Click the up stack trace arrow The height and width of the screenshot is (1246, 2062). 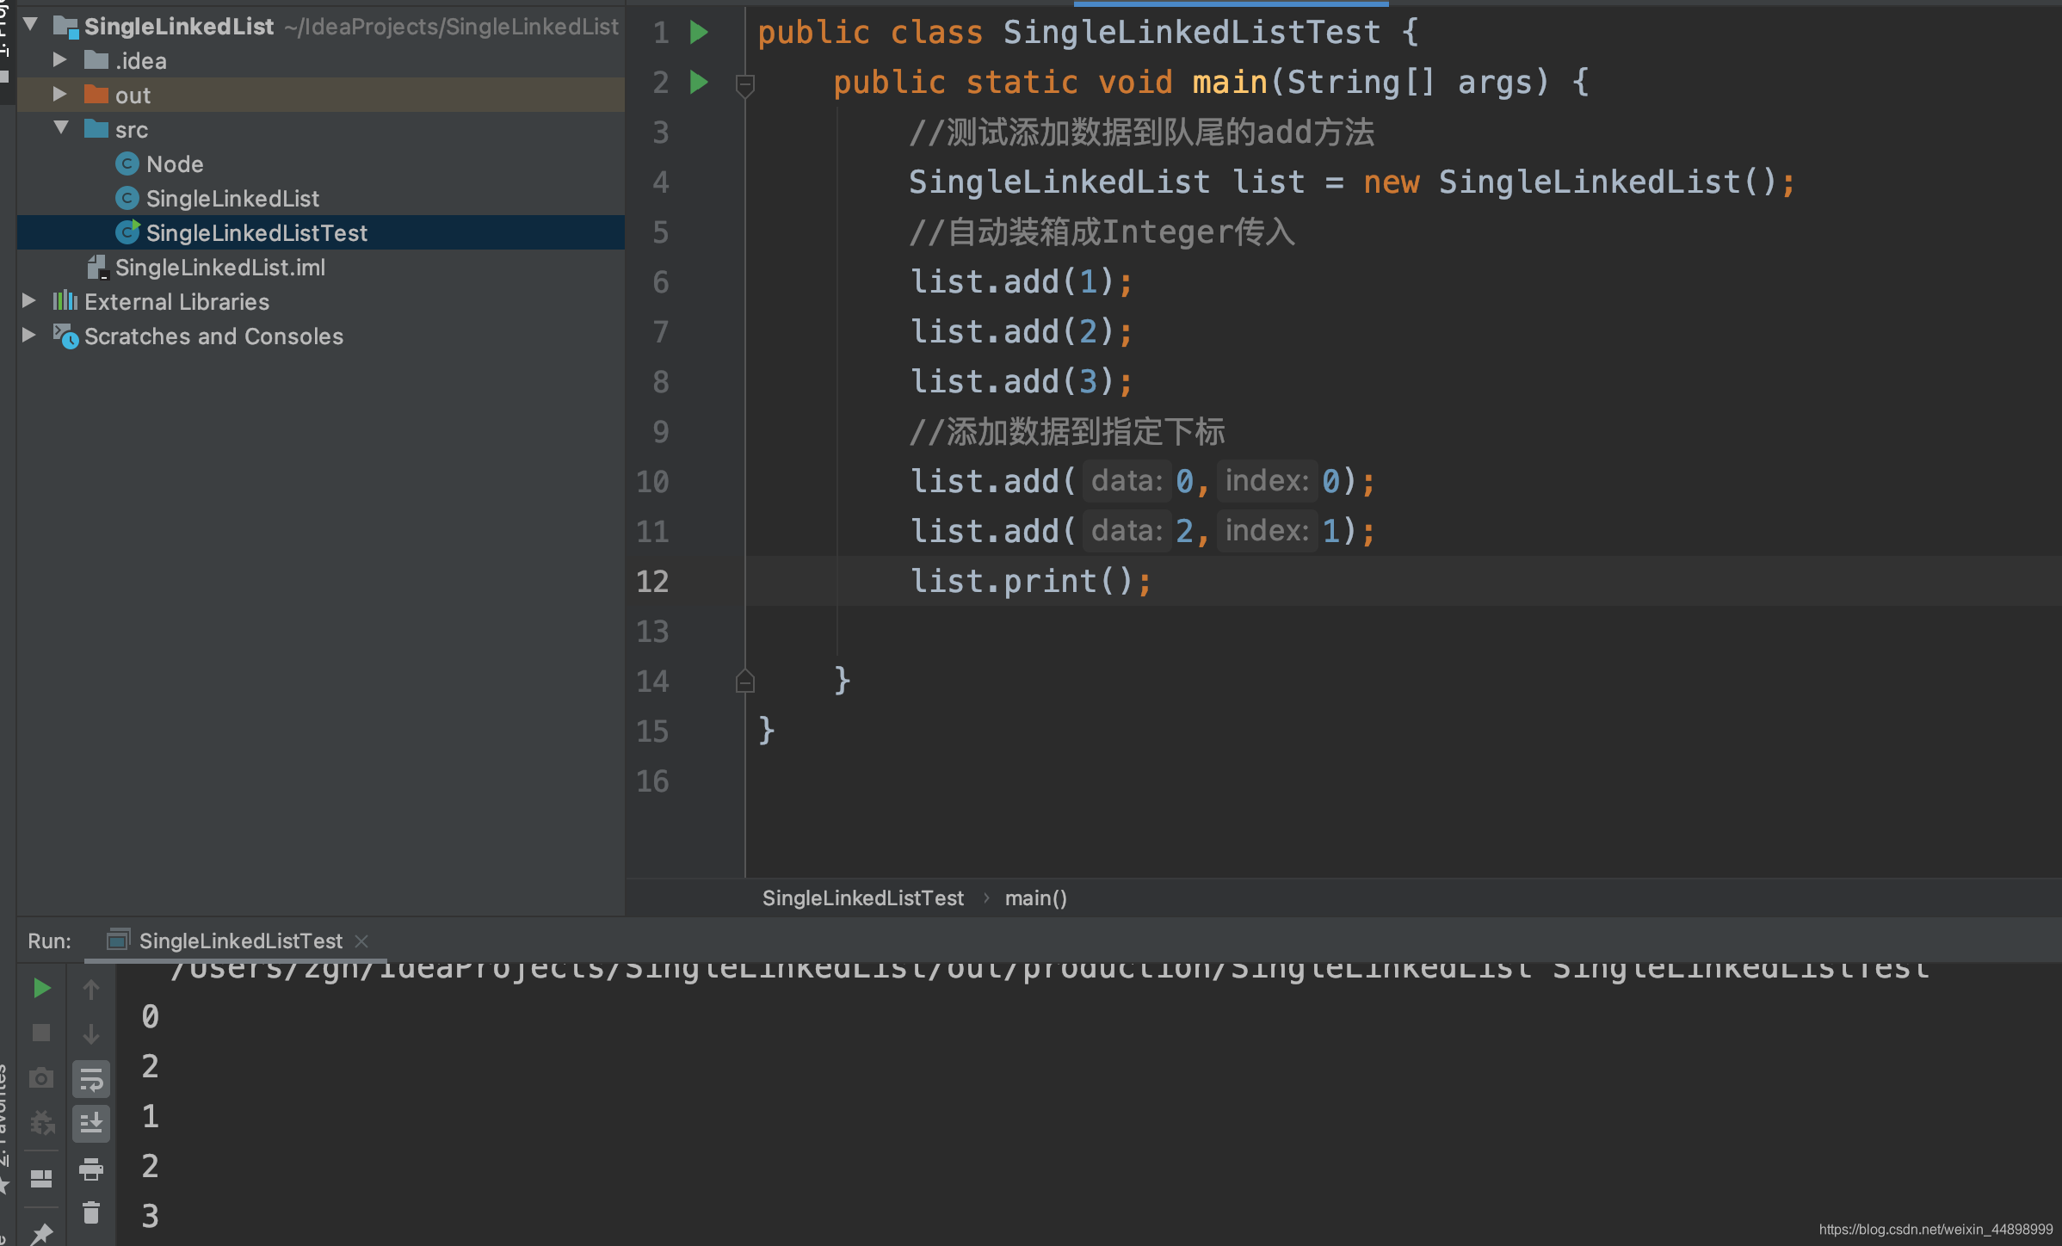(91, 990)
